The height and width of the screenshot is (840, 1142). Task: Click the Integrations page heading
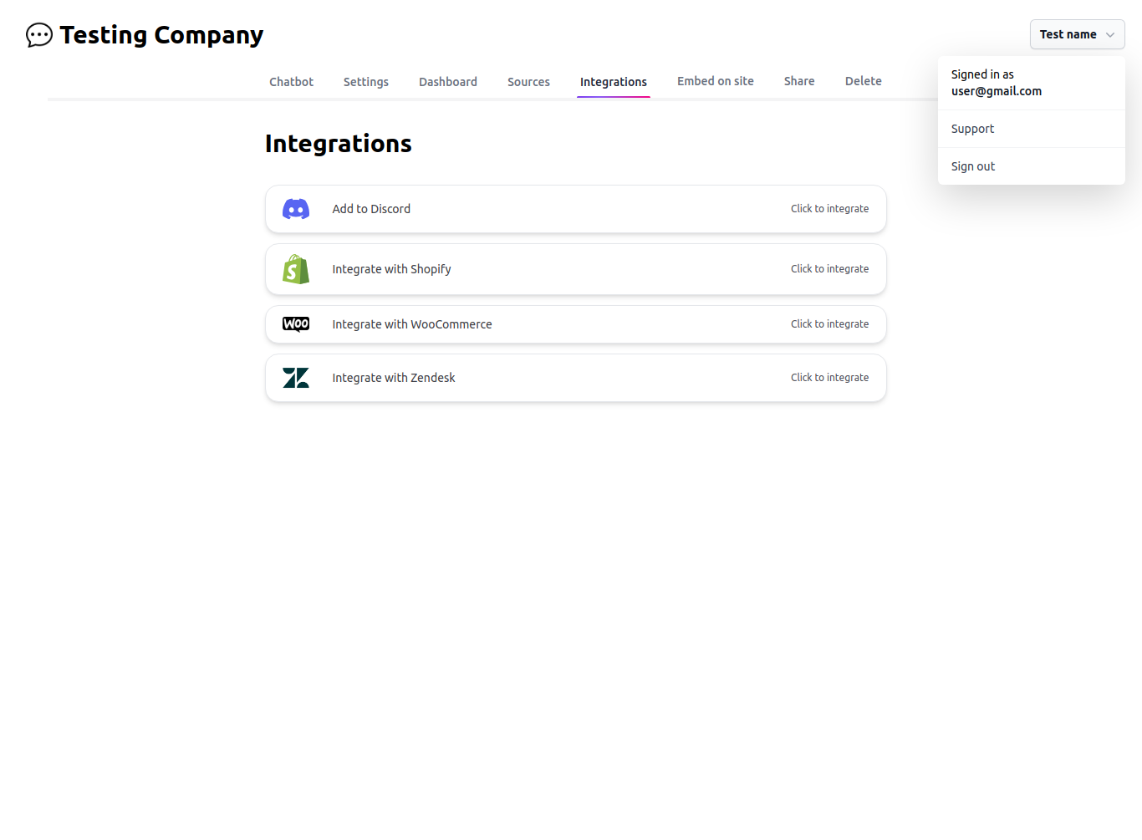[339, 144]
